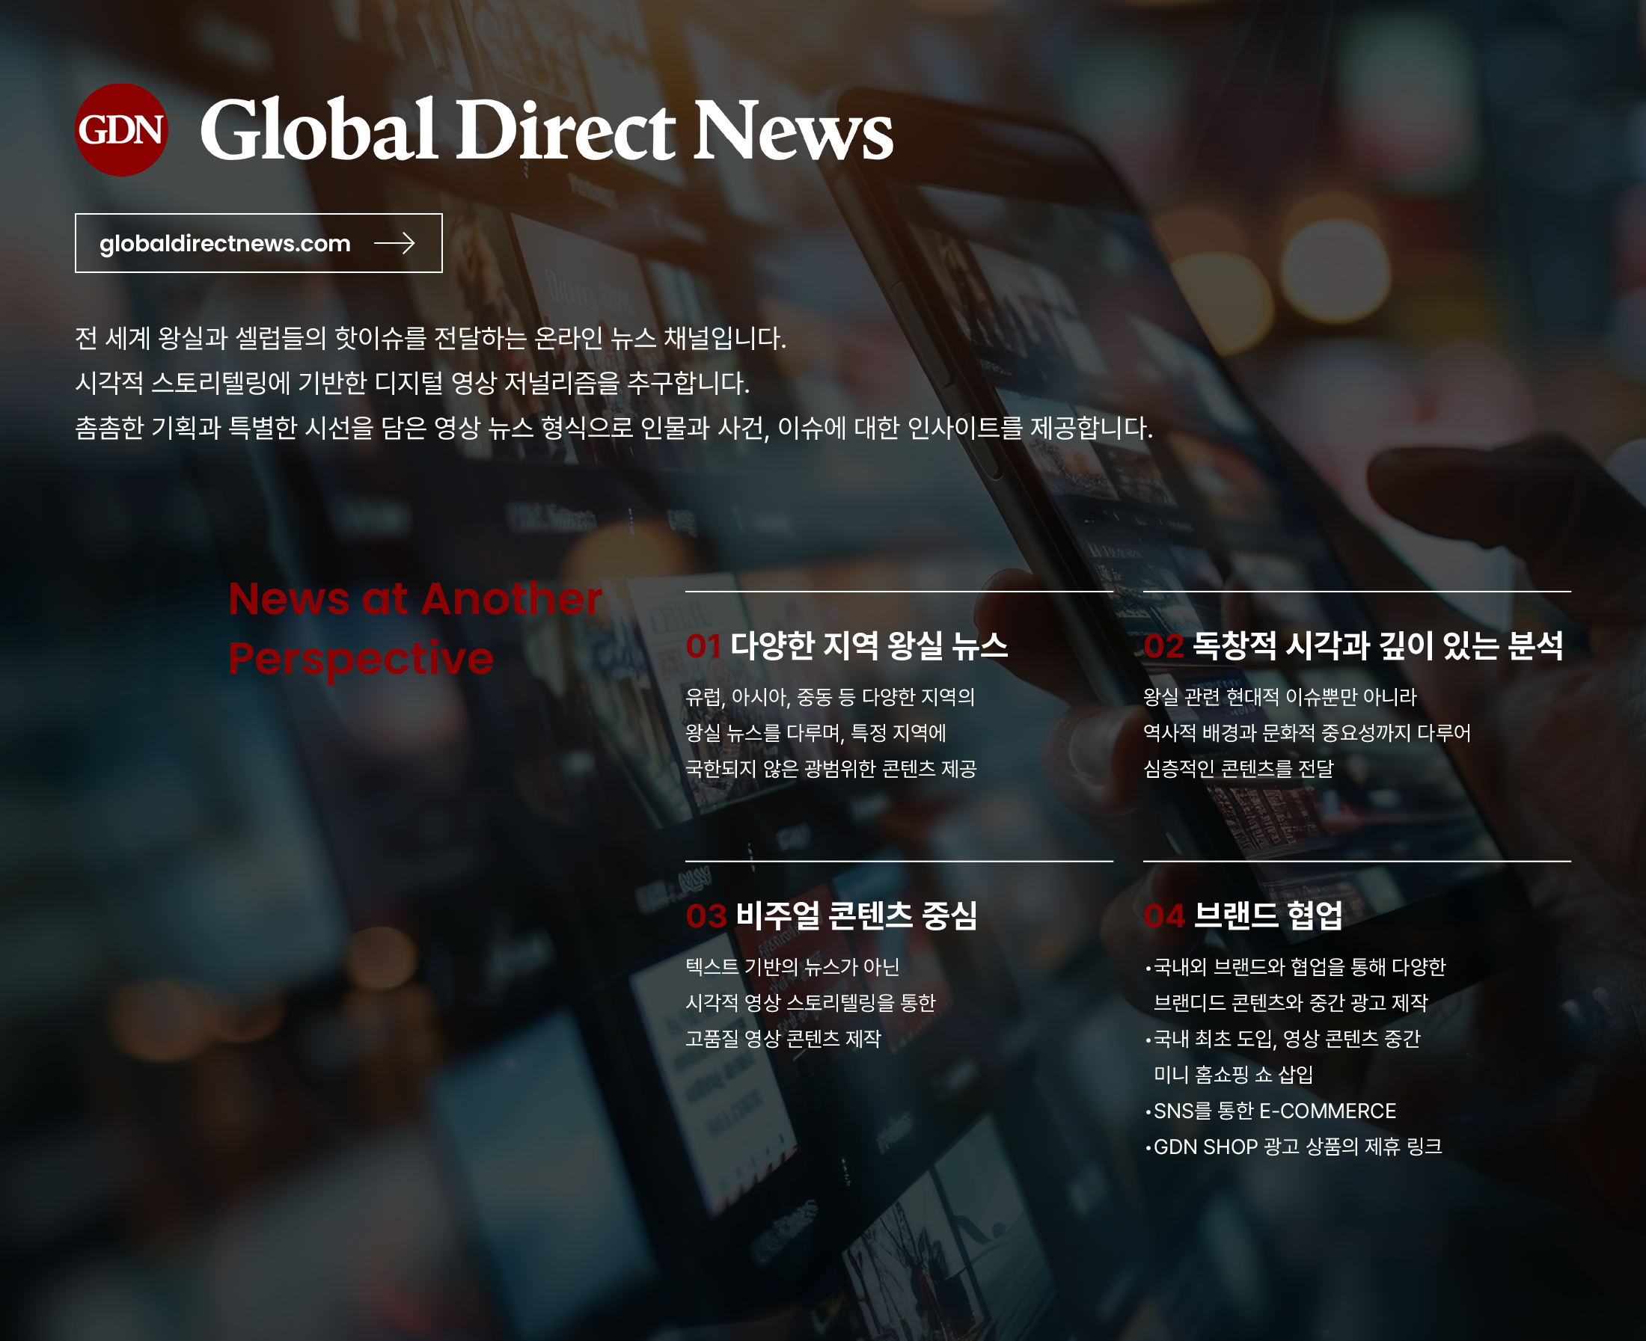This screenshot has width=1646, height=1341.
Task: Click the Global Direct News title
Action: (x=545, y=130)
